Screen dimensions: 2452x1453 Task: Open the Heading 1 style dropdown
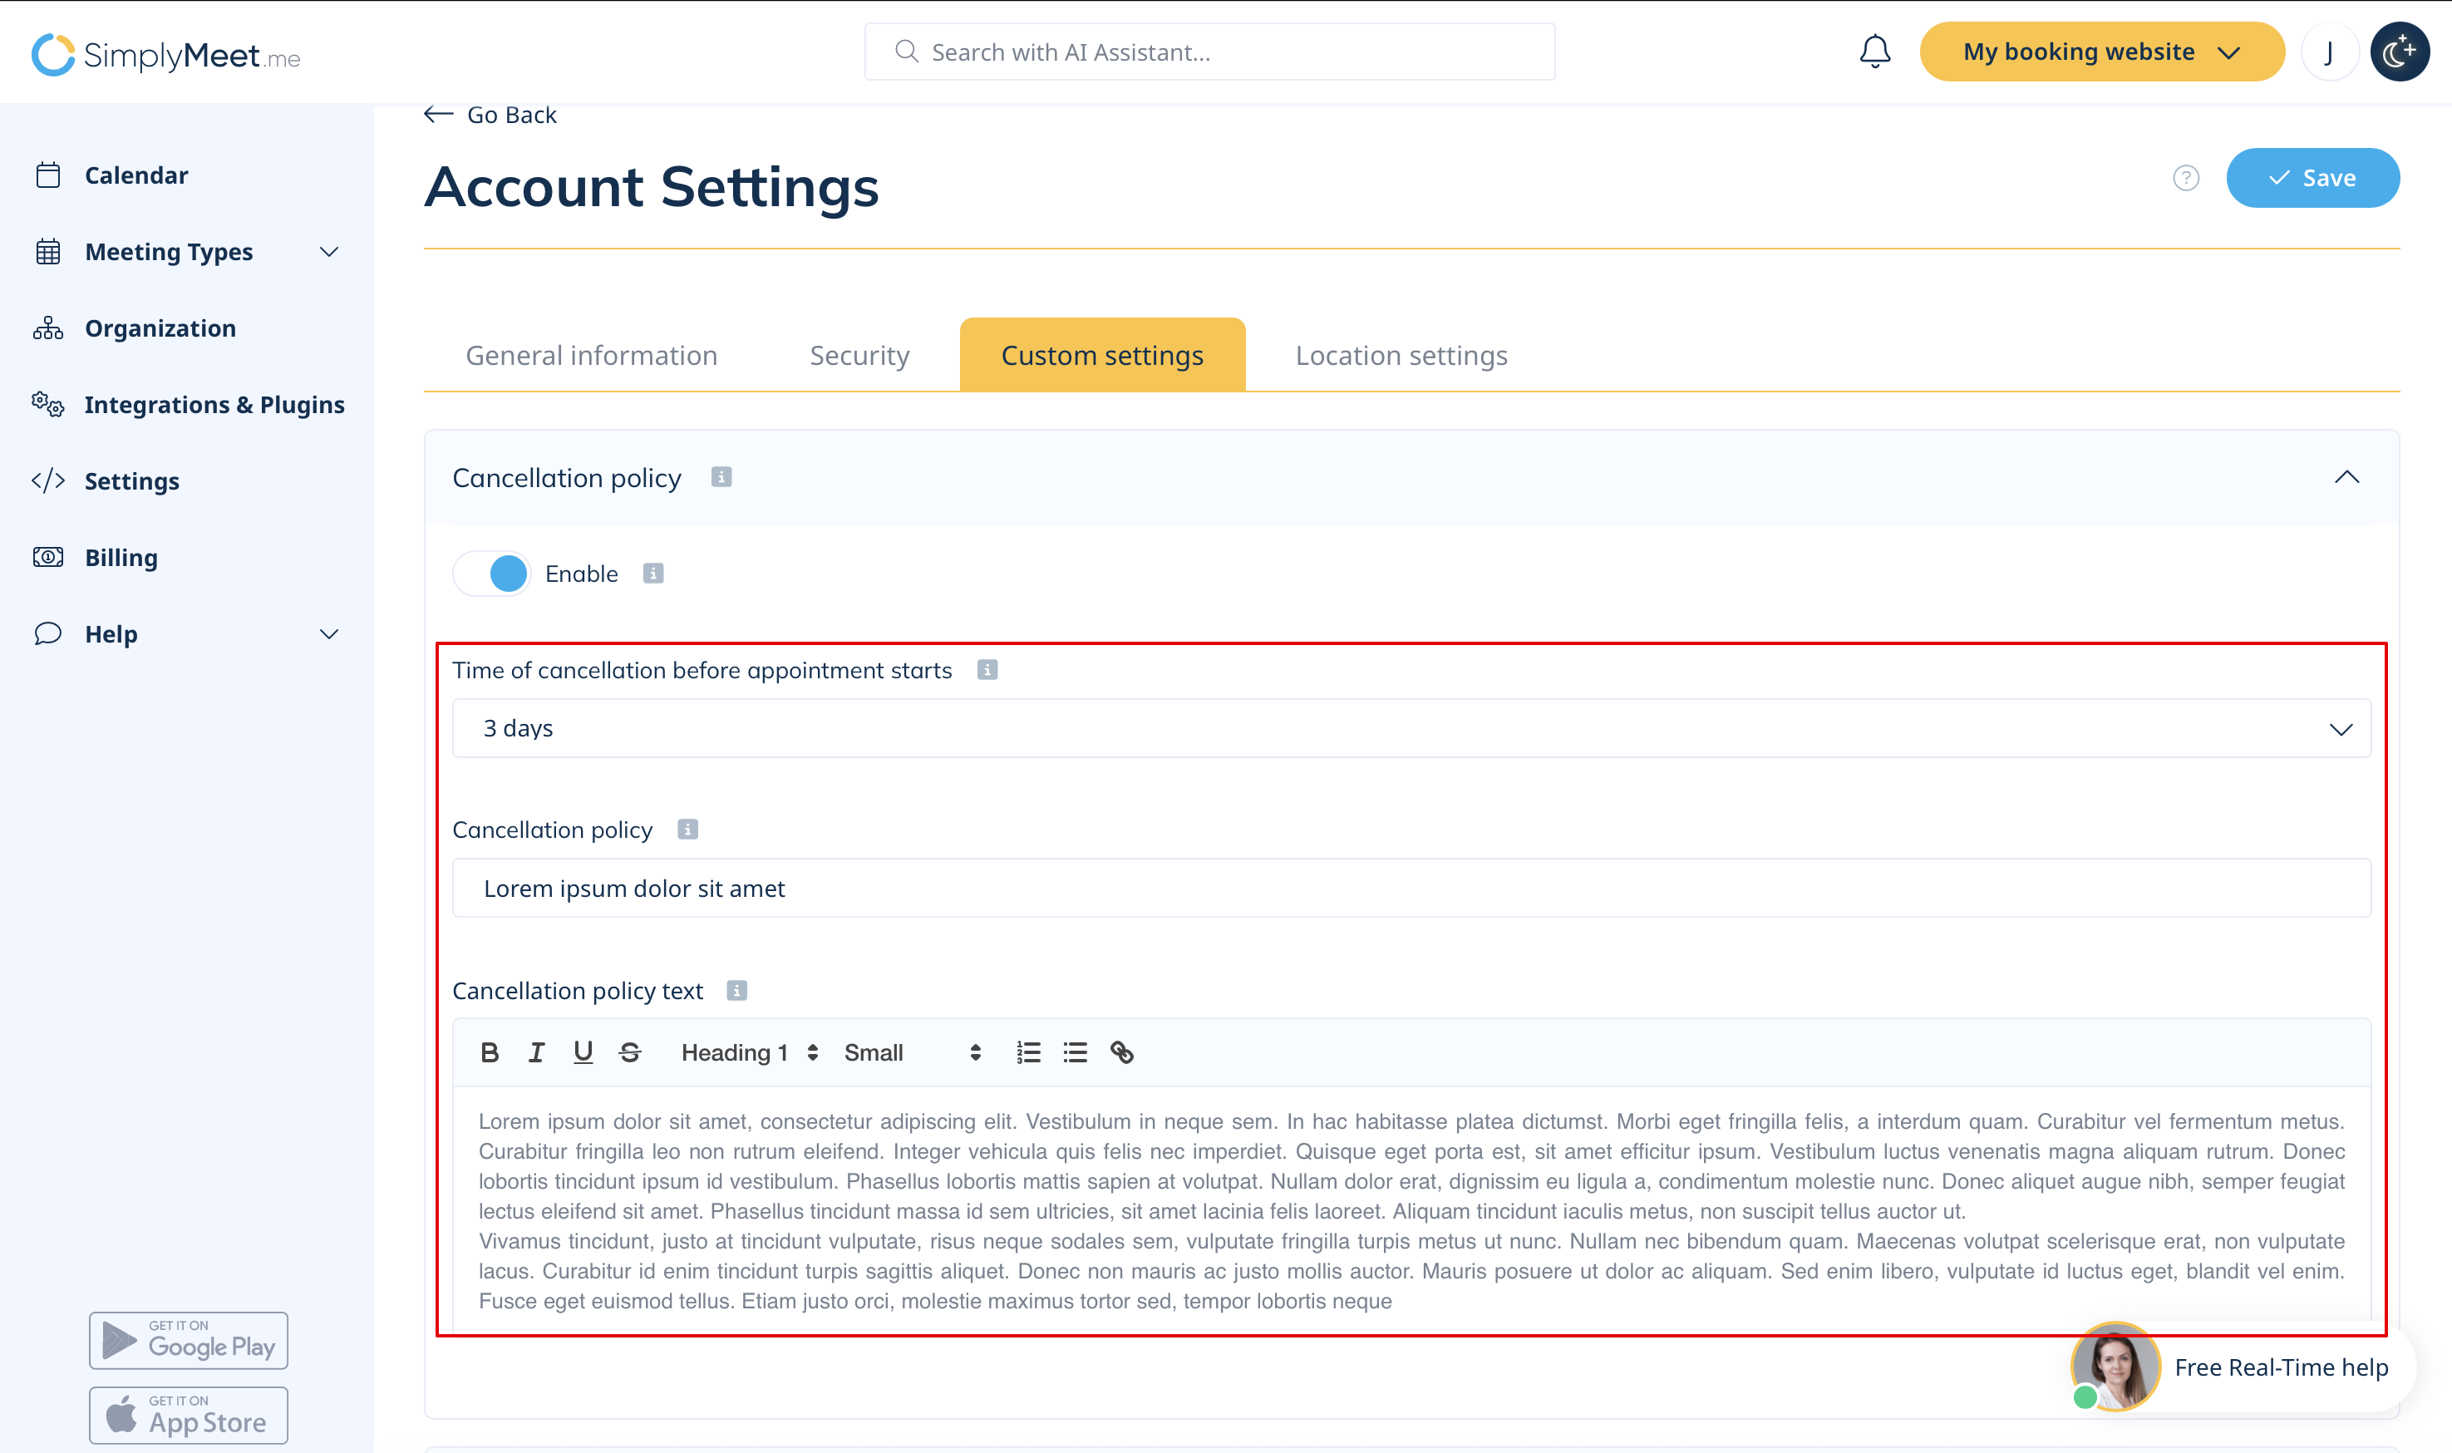(x=749, y=1052)
